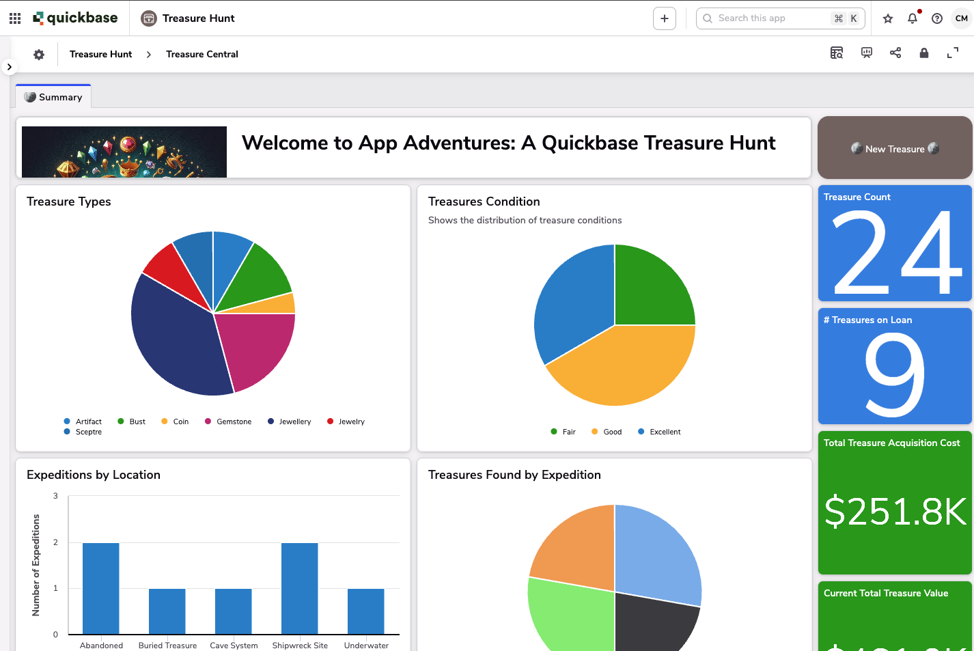This screenshot has height=651, width=974.
Task: Click the New Treasure button
Action: pyautogui.click(x=895, y=148)
